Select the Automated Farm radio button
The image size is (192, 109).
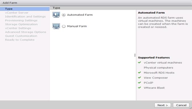click(x=64, y=15)
